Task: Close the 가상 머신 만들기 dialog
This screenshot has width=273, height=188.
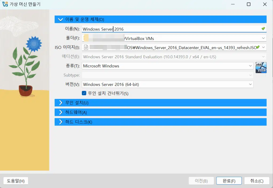Action: pos(265,4)
